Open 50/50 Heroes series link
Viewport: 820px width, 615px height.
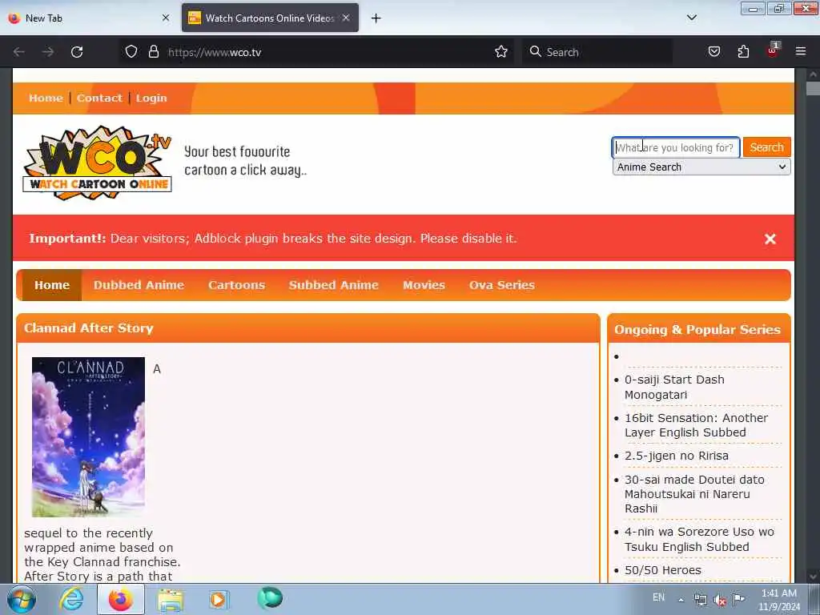pos(662,570)
